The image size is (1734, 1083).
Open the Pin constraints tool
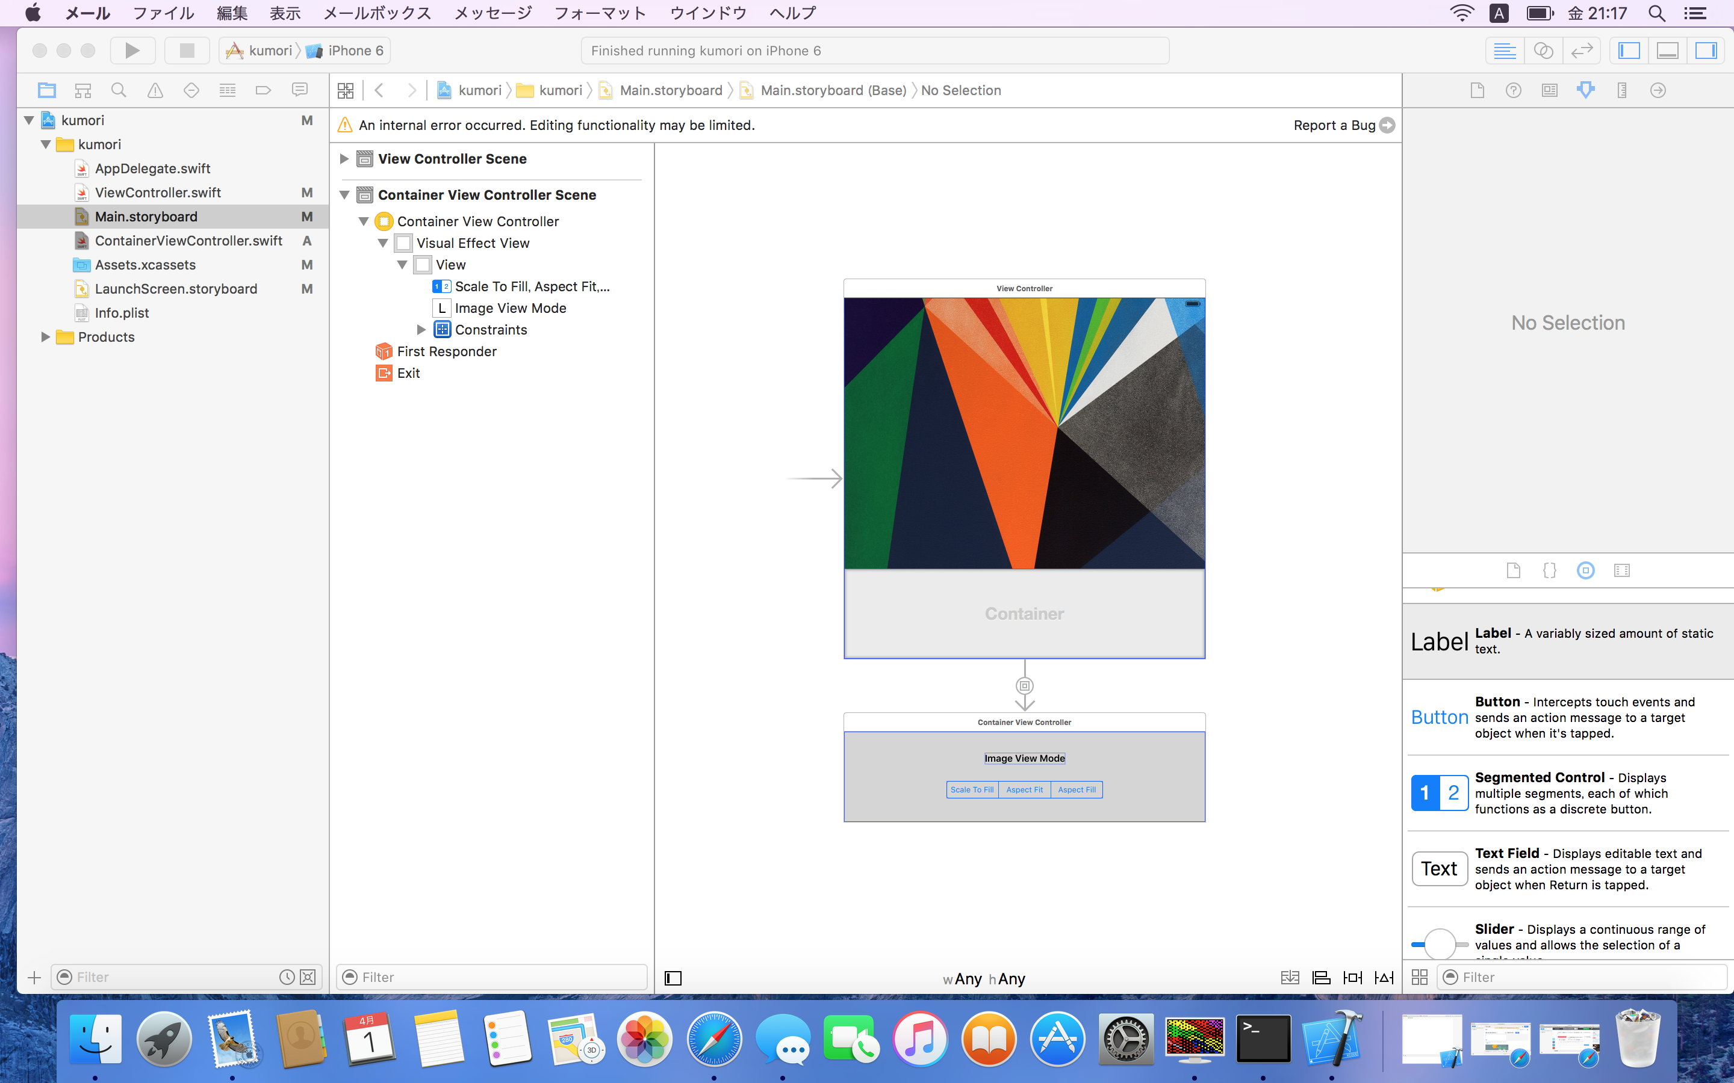(x=1353, y=978)
